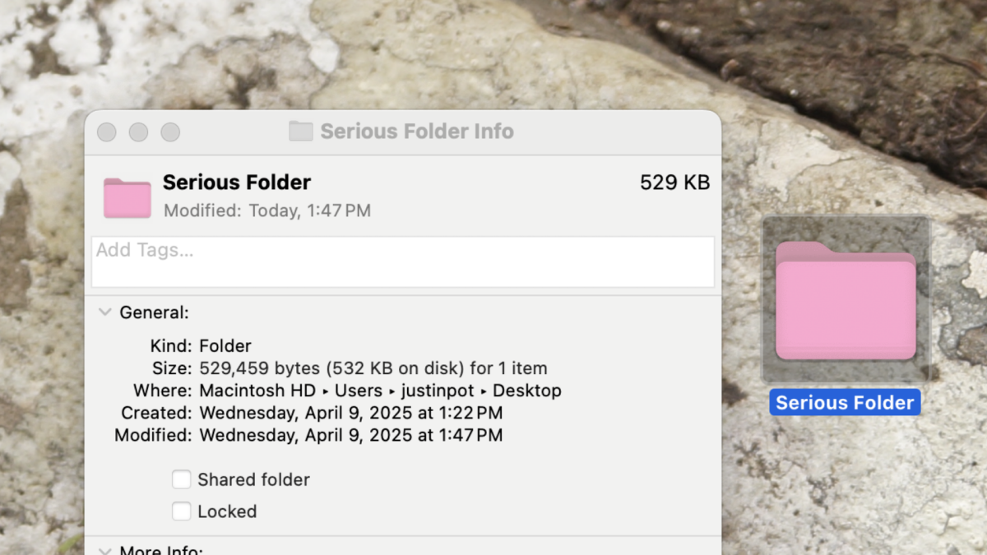Click the Serious Folder name in Info header
Screen dimensions: 987x555
click(237, 183)
